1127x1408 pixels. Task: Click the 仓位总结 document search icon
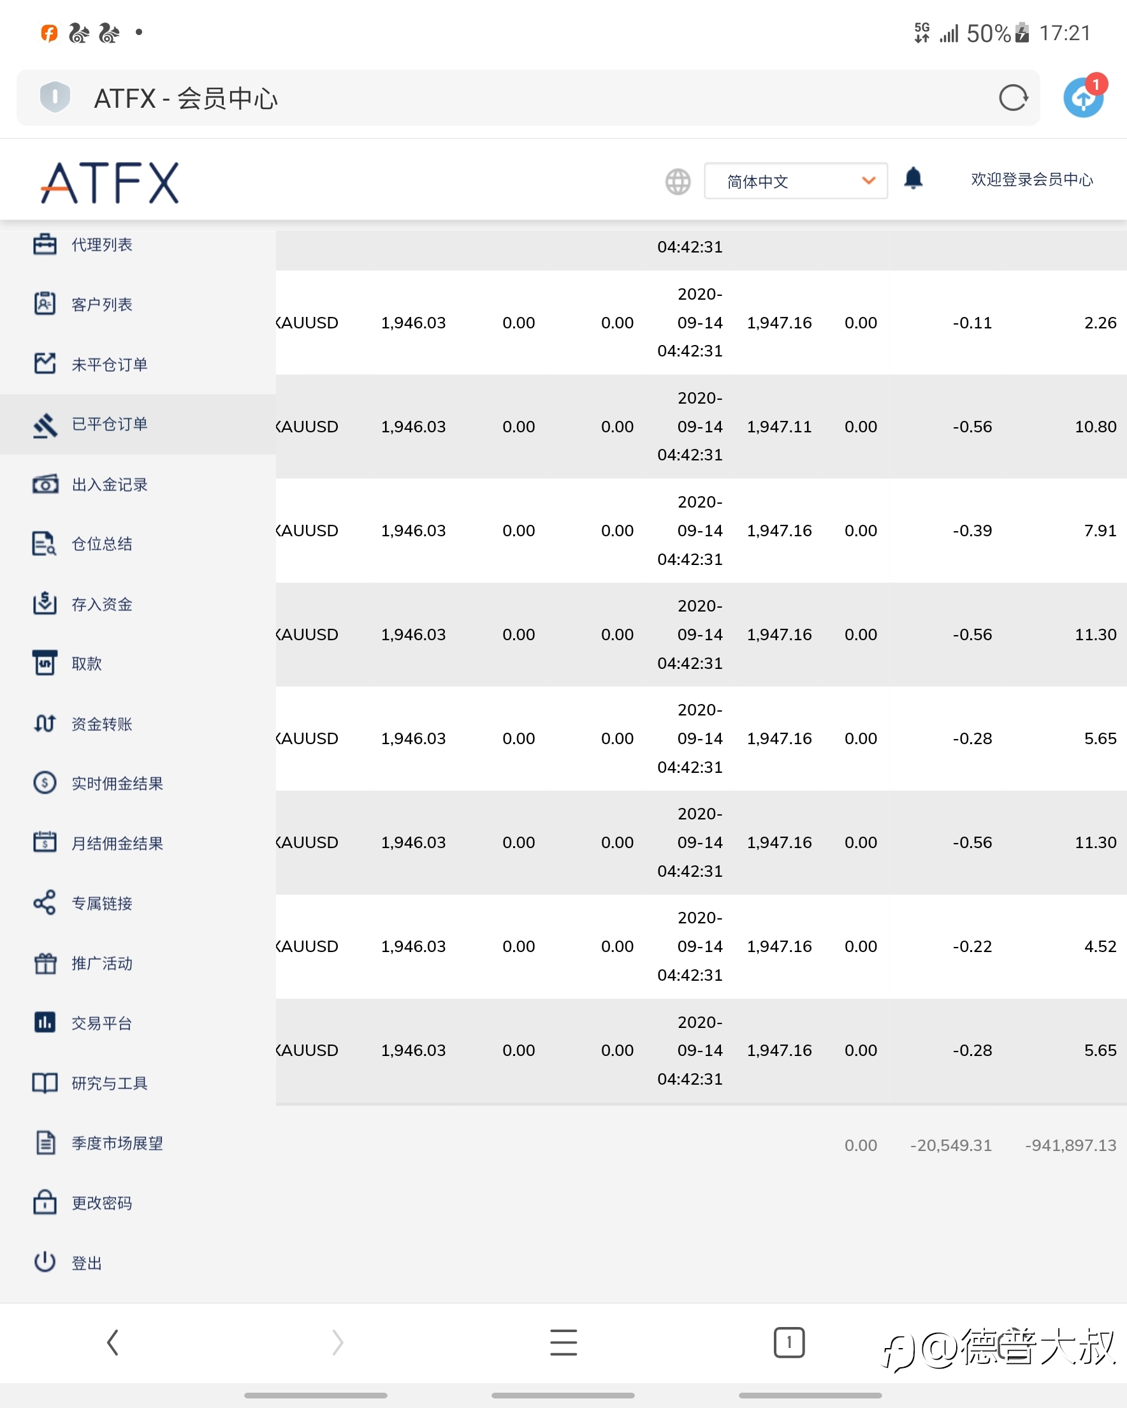click(x=45, y=544)
